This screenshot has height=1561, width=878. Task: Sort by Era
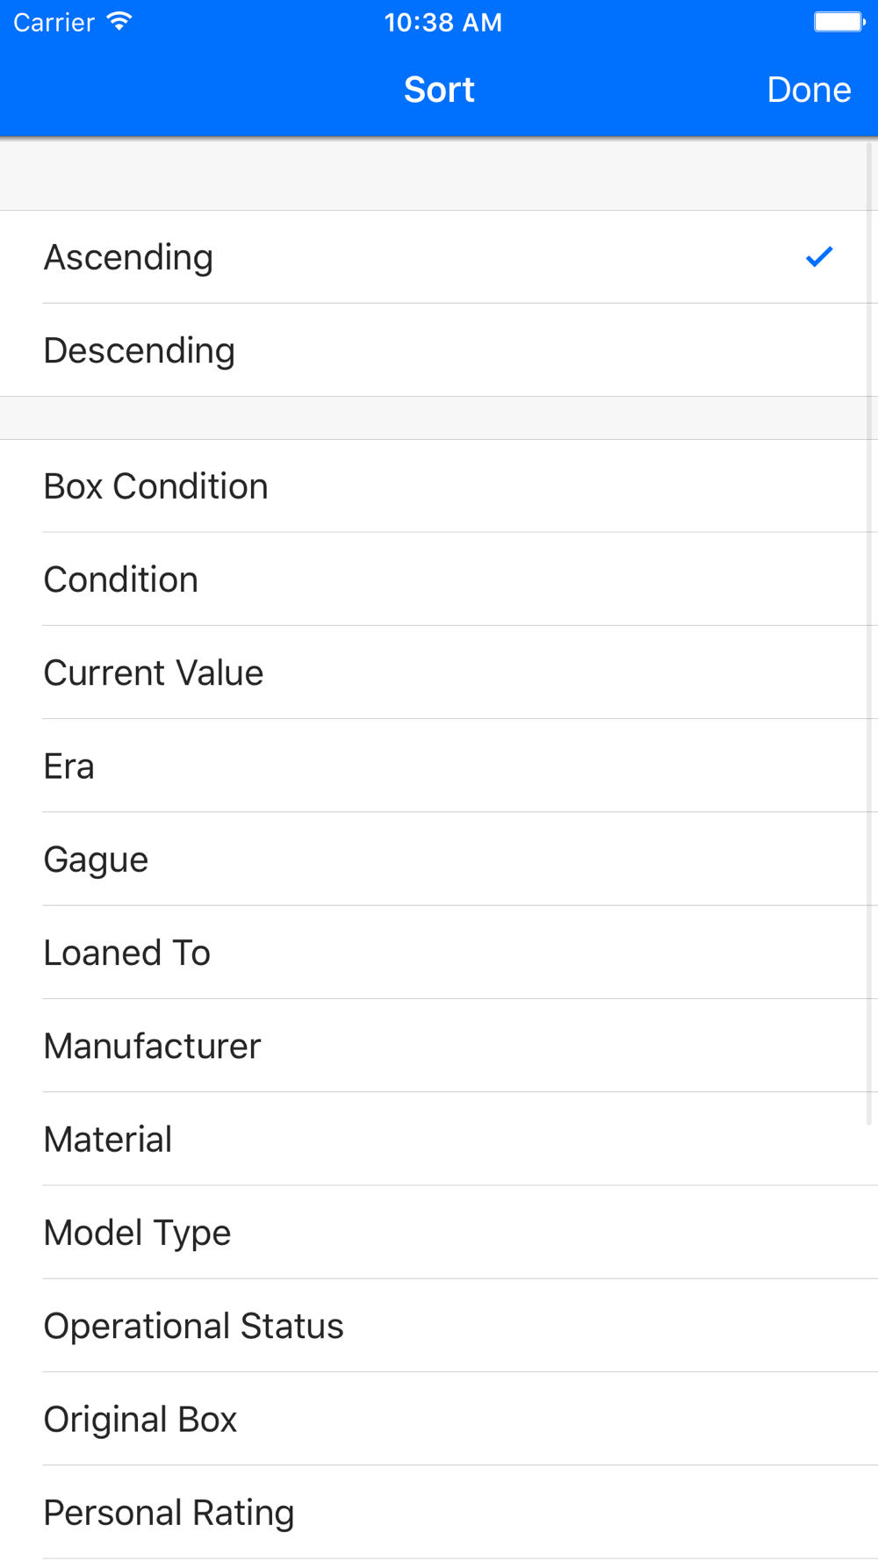[x=439, y=766]
